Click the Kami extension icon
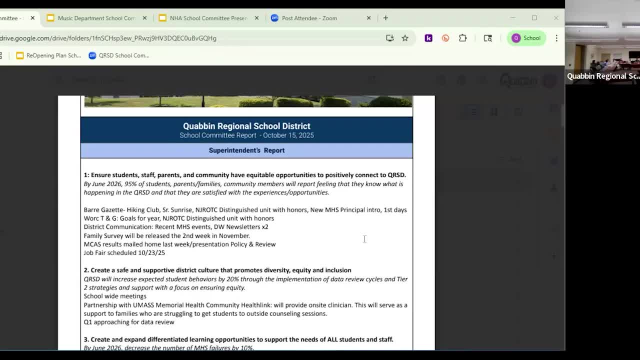Image resolution: width=640 pixels, height=360 pixels. pos(428,38)
